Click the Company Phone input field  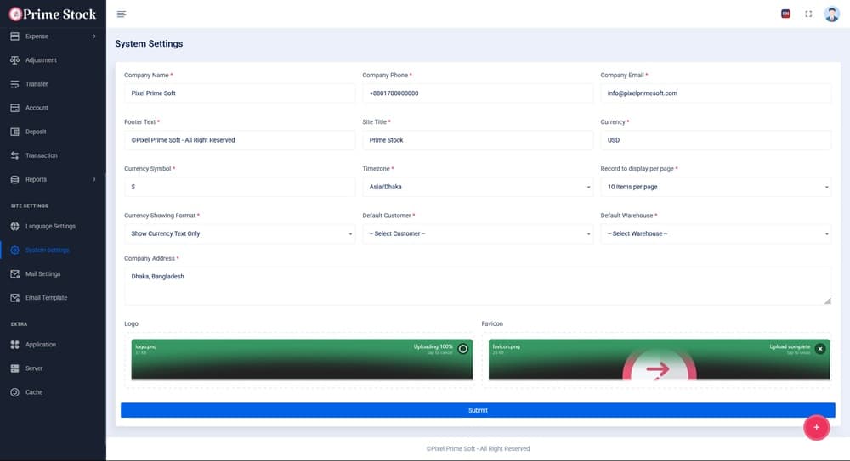(x=478, y=93)
